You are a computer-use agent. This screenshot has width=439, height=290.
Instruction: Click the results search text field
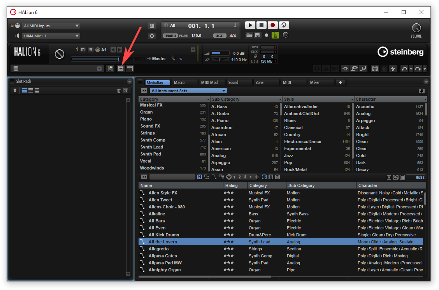(x=172, y=177)
